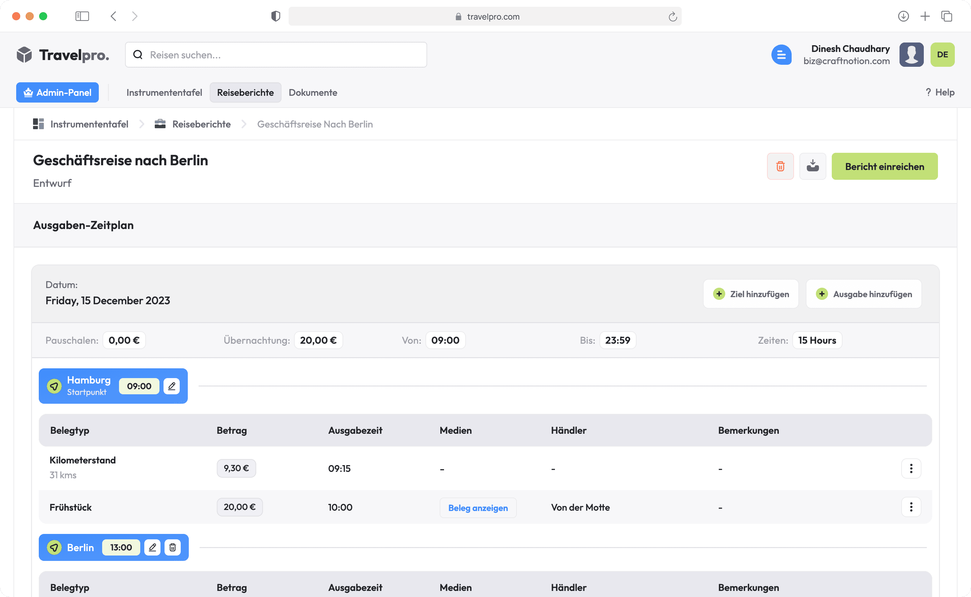Edit the Hamburg start point time

tap(171, 386)
